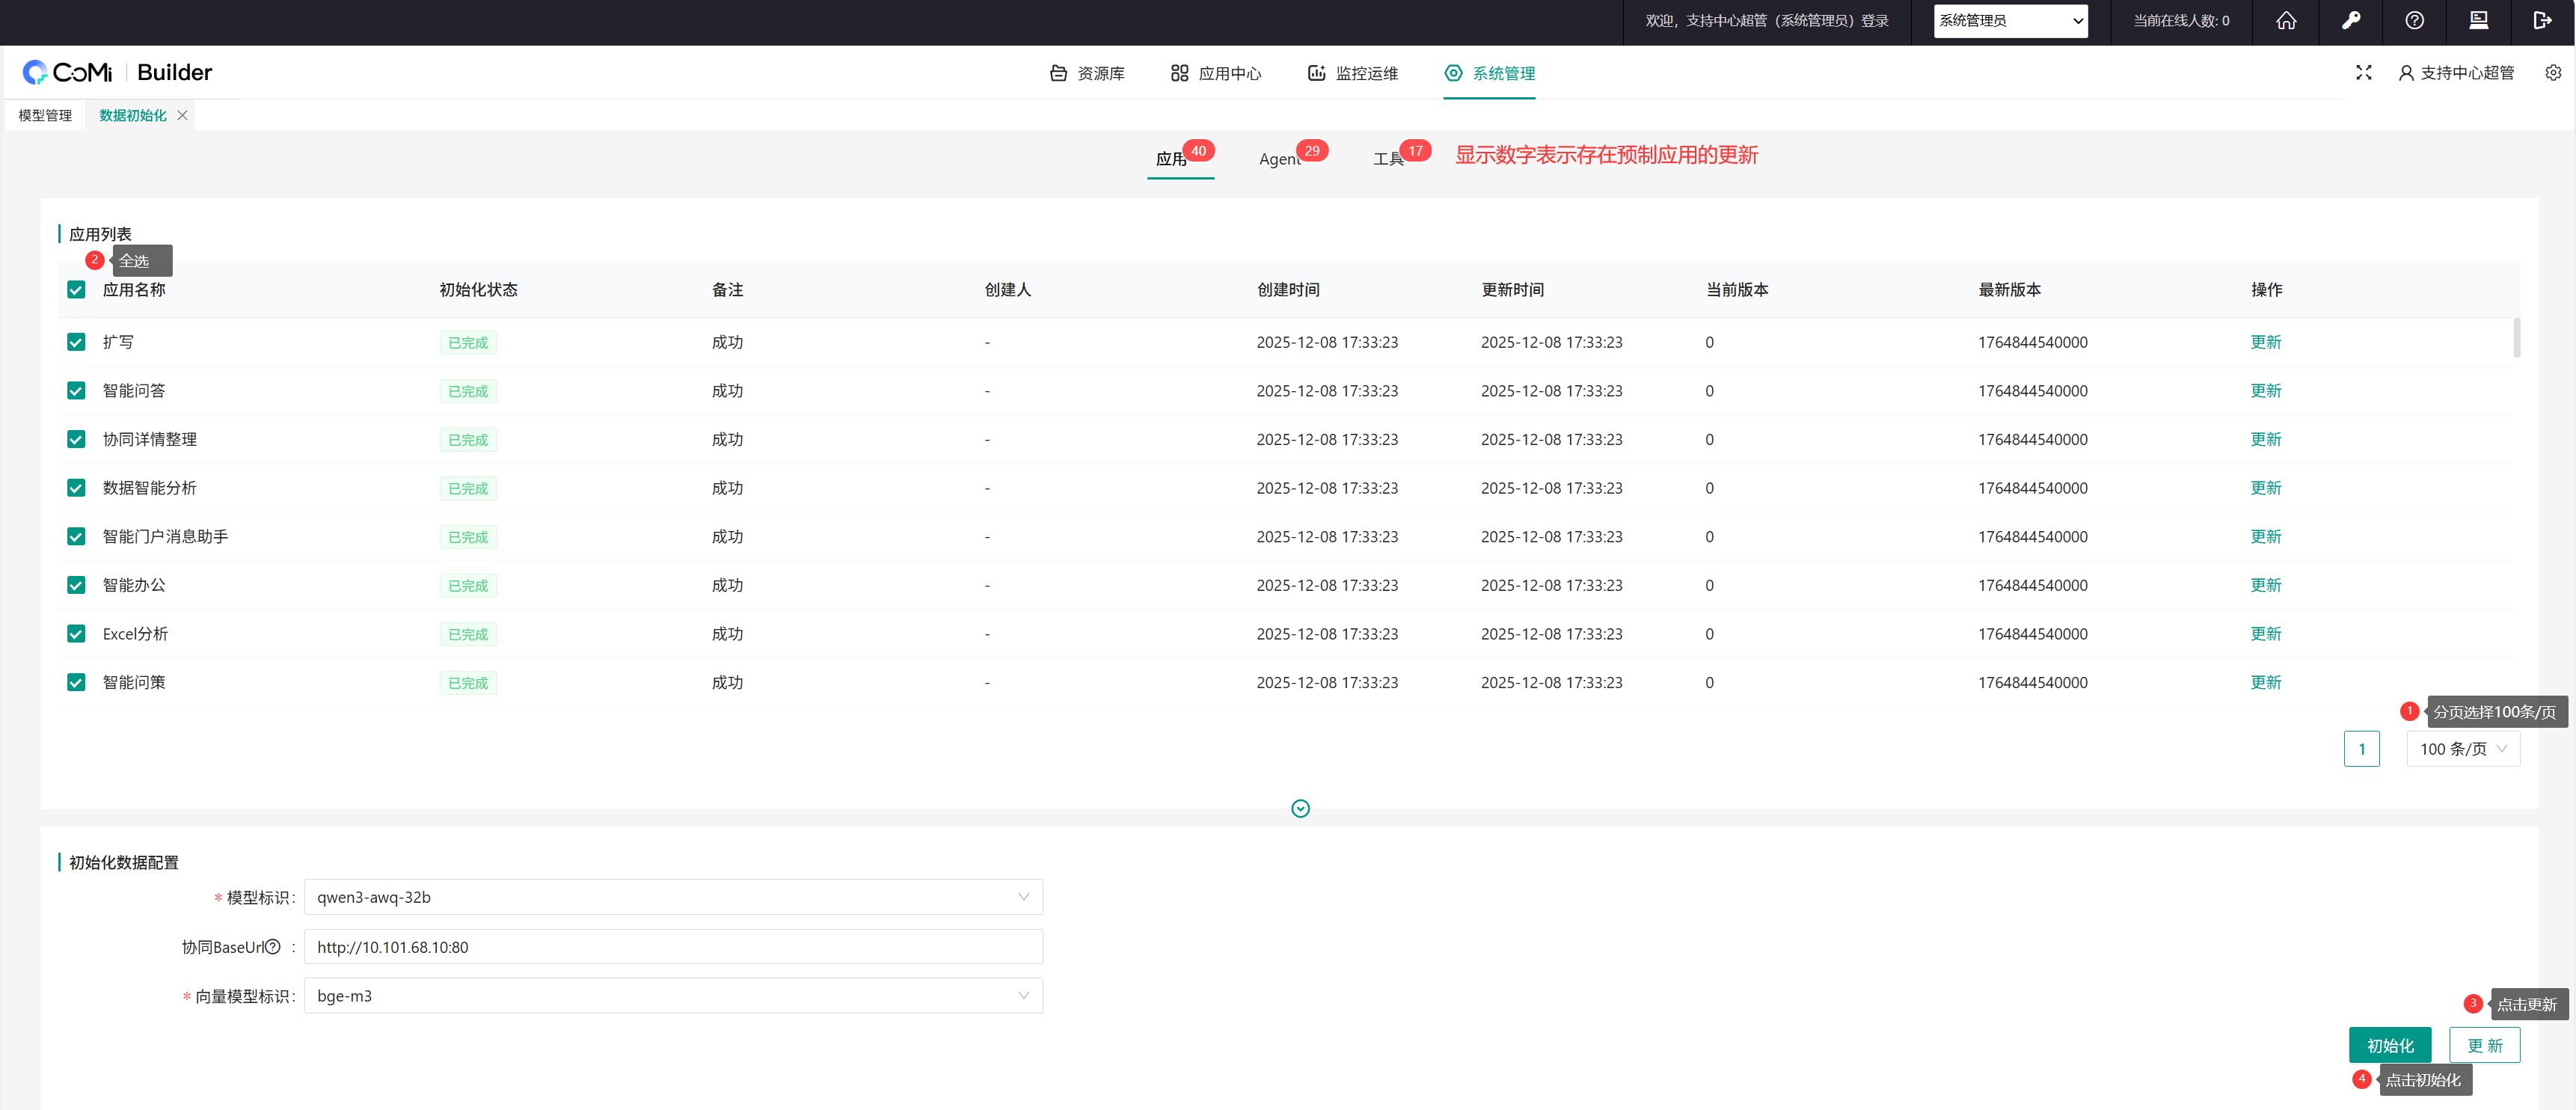The width and height of the screenshot is (2576, 1110).
Task: Uncheck the Excel分析 row checkbox
Action: point(76,634)
